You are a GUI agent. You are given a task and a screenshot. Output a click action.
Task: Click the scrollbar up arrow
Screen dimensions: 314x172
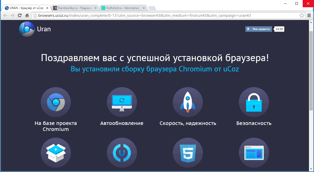[x=311, y=23]
